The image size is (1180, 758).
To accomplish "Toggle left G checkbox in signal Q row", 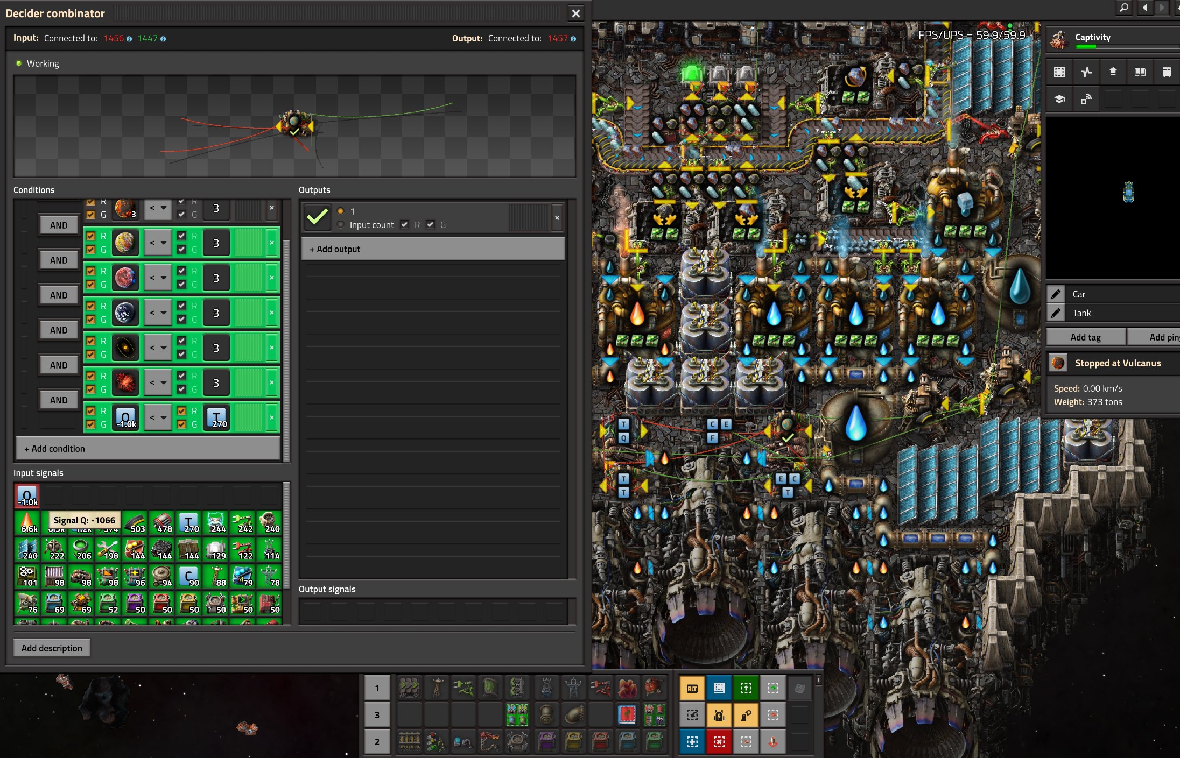I will point(90,424).
